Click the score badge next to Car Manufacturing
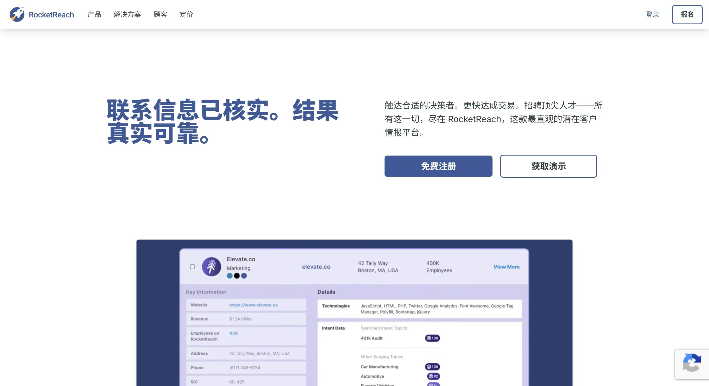Image resolution: width=709 pixels, height=386 pixels. pos(433,367)
